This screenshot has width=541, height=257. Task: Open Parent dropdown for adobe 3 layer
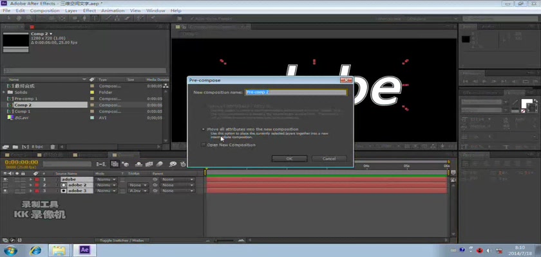(x=178, y=191)
